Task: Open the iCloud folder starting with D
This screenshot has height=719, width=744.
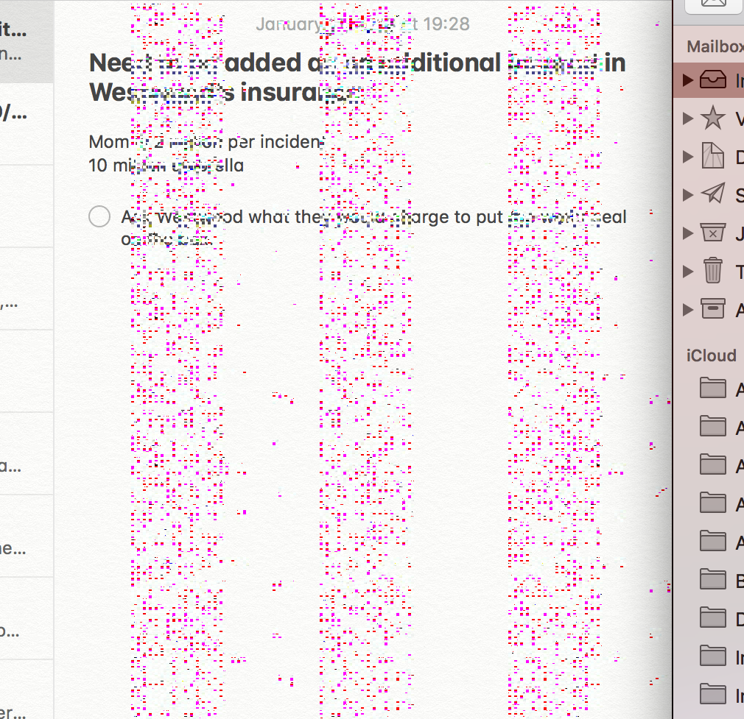Action: pyautogui.click(x=712, y=618)
